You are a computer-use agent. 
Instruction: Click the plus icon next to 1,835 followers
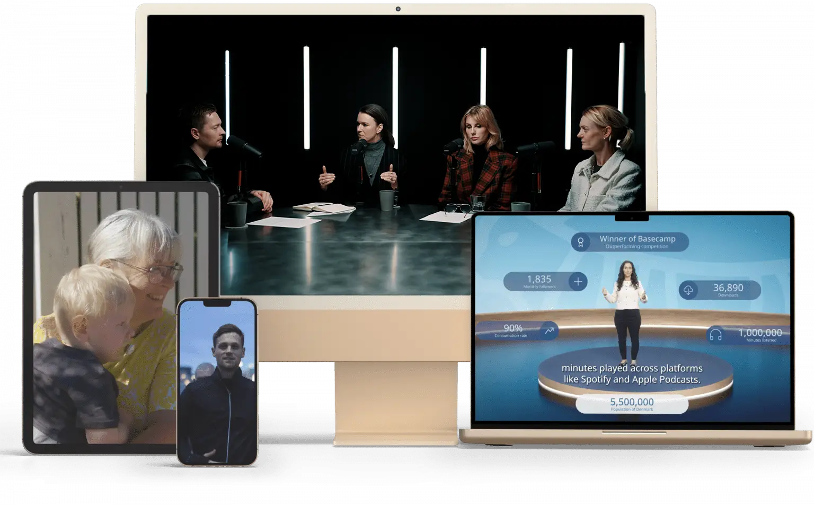pyautogui.click(x=578, y=282)
